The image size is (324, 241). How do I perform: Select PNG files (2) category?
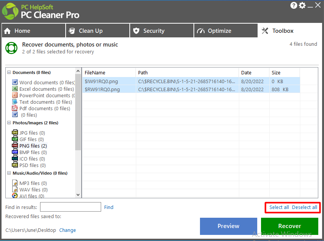pyautogui.click(x=33, y=146)
